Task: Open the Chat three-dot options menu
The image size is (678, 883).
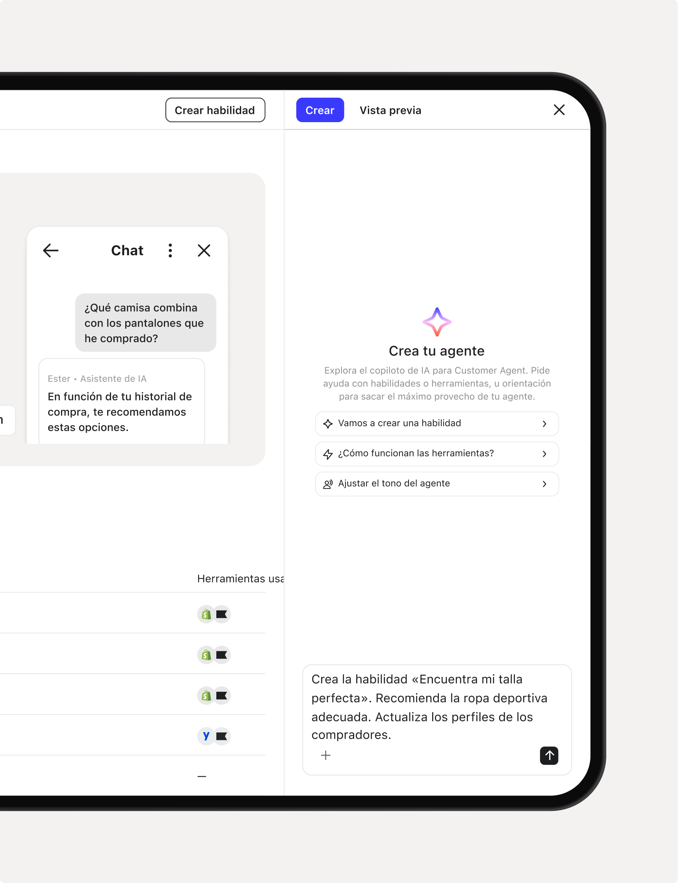Action: click(x=170, y=250)
